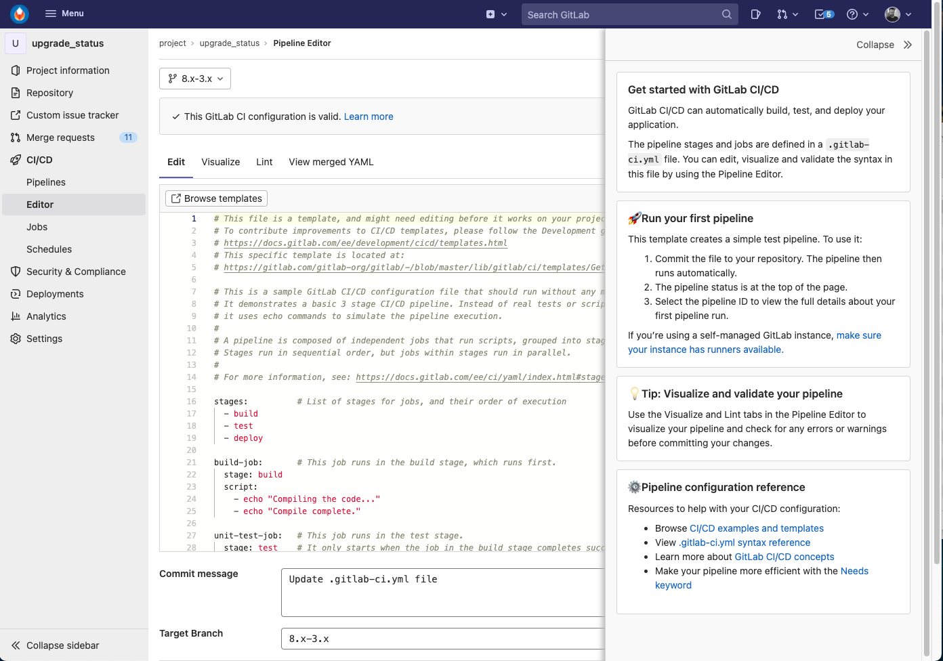Click the search magnifier icon
This screenshot has height=661, width=943.
click(727, 14)
